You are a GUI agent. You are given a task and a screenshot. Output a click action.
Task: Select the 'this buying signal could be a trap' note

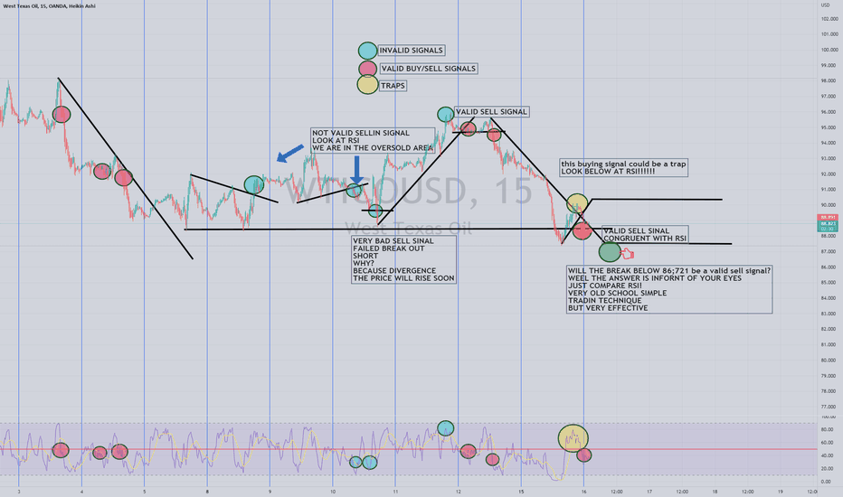pyautogui.click(x=623, y=168)
